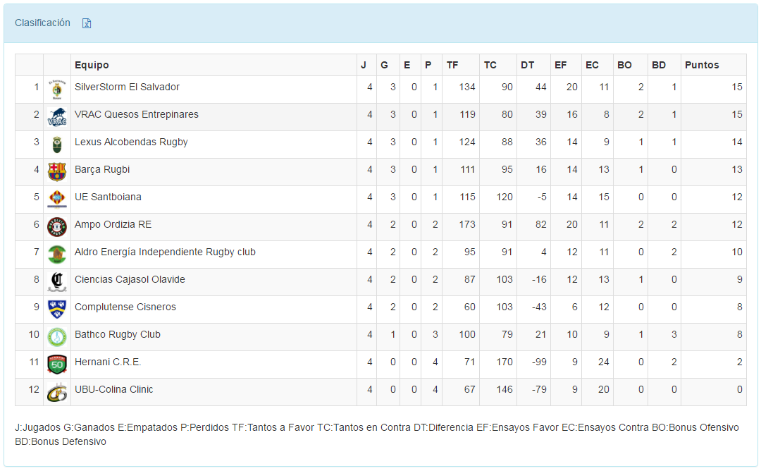Click the VRAC Quesos Entrepinares logo
This screenshot has height=471, width=761.
[x=56, y=117]
